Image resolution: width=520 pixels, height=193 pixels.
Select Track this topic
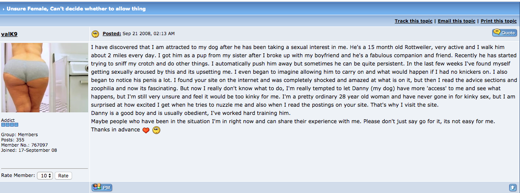pos(413,21)
